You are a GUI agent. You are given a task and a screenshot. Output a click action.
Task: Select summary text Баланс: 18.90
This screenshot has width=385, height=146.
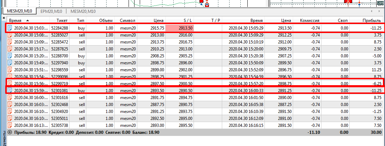[x=146, y=132]
